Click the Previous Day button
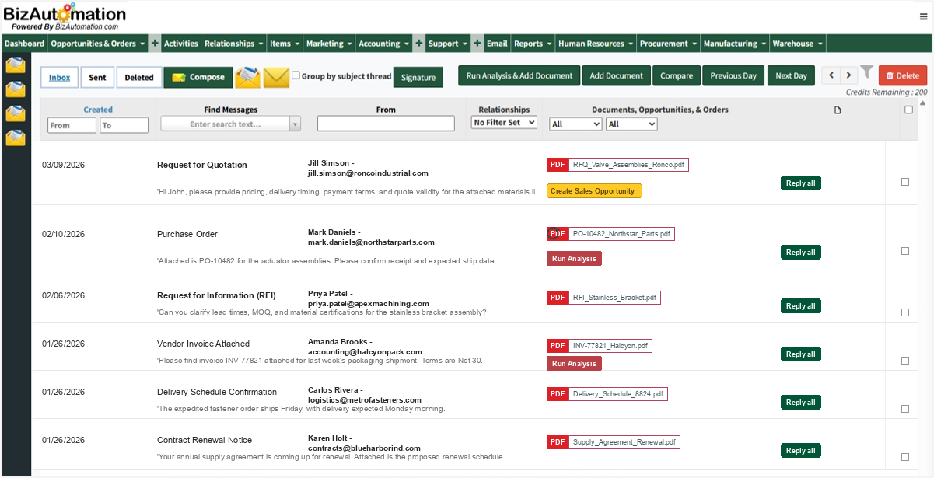Image resolution: width=934 pixels, height=478 pixels. [x=733, y=75]
